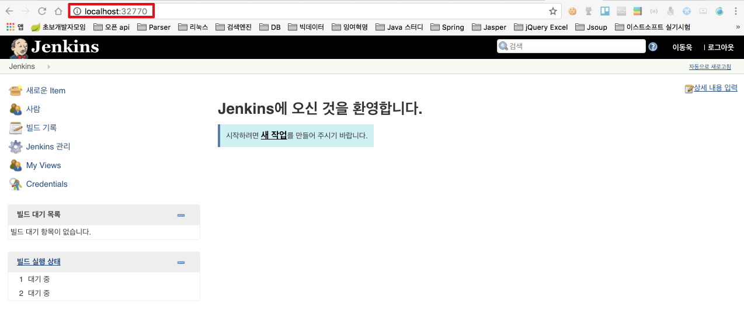This screenshot has width=744, height=321.
Task: Open the 잉여혁명 bookmark folder
Action: [350, 27]
